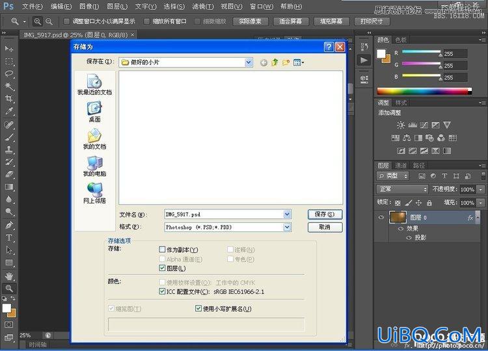Select the Pen tool
The image size is (488, 351).
[9, 225]
